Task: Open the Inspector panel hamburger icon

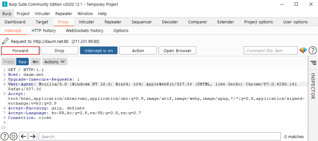Action: coord(313,63)
